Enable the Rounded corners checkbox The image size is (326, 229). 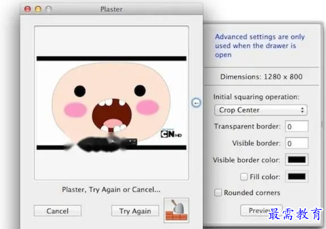(218, 193)
